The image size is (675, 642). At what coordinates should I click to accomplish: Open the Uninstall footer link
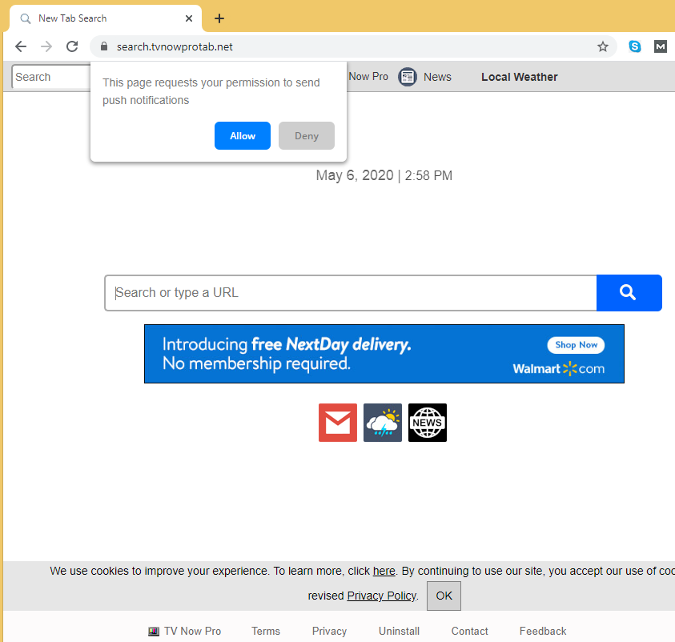click(399, 632)
